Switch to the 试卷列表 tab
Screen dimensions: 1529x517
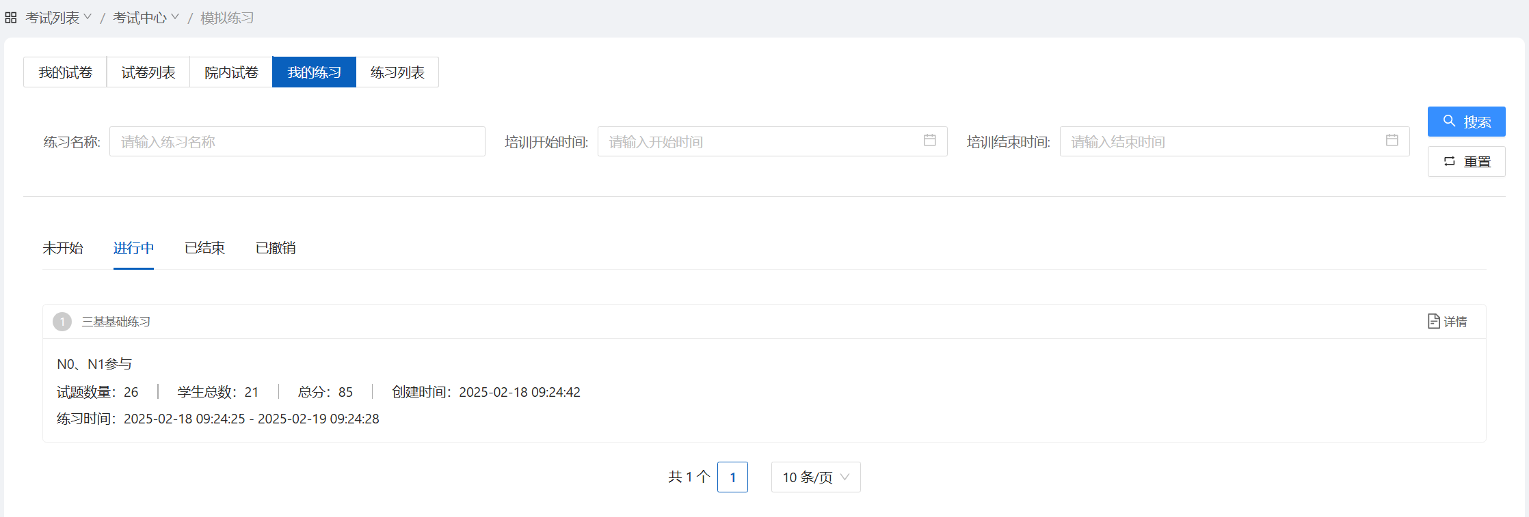pyautogui.click(x=148, y=72)
